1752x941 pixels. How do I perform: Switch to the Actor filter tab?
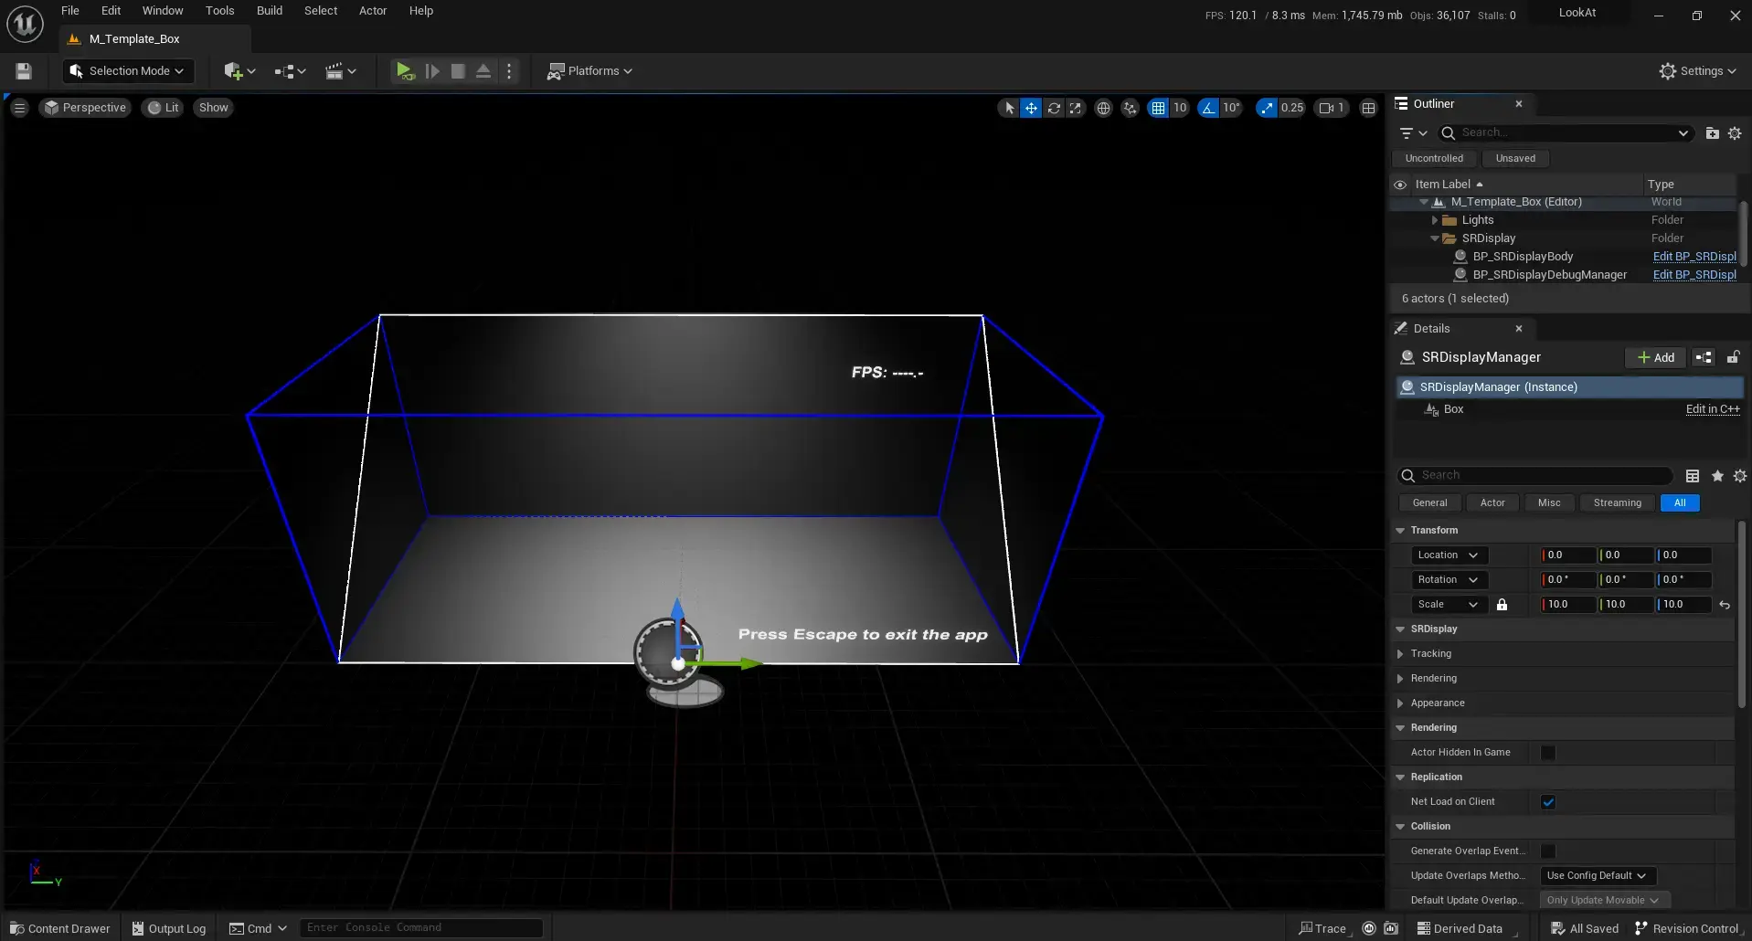(1492, 503)
